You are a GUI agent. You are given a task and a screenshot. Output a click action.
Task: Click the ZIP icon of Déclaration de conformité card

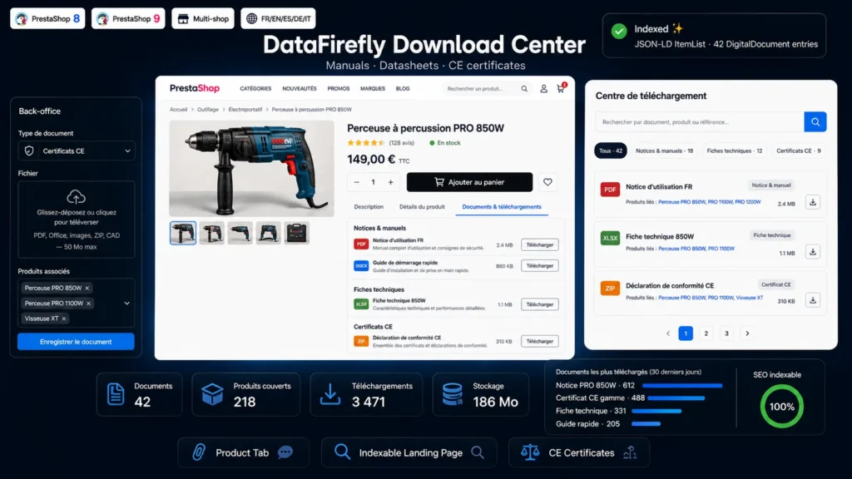point(610,288)
